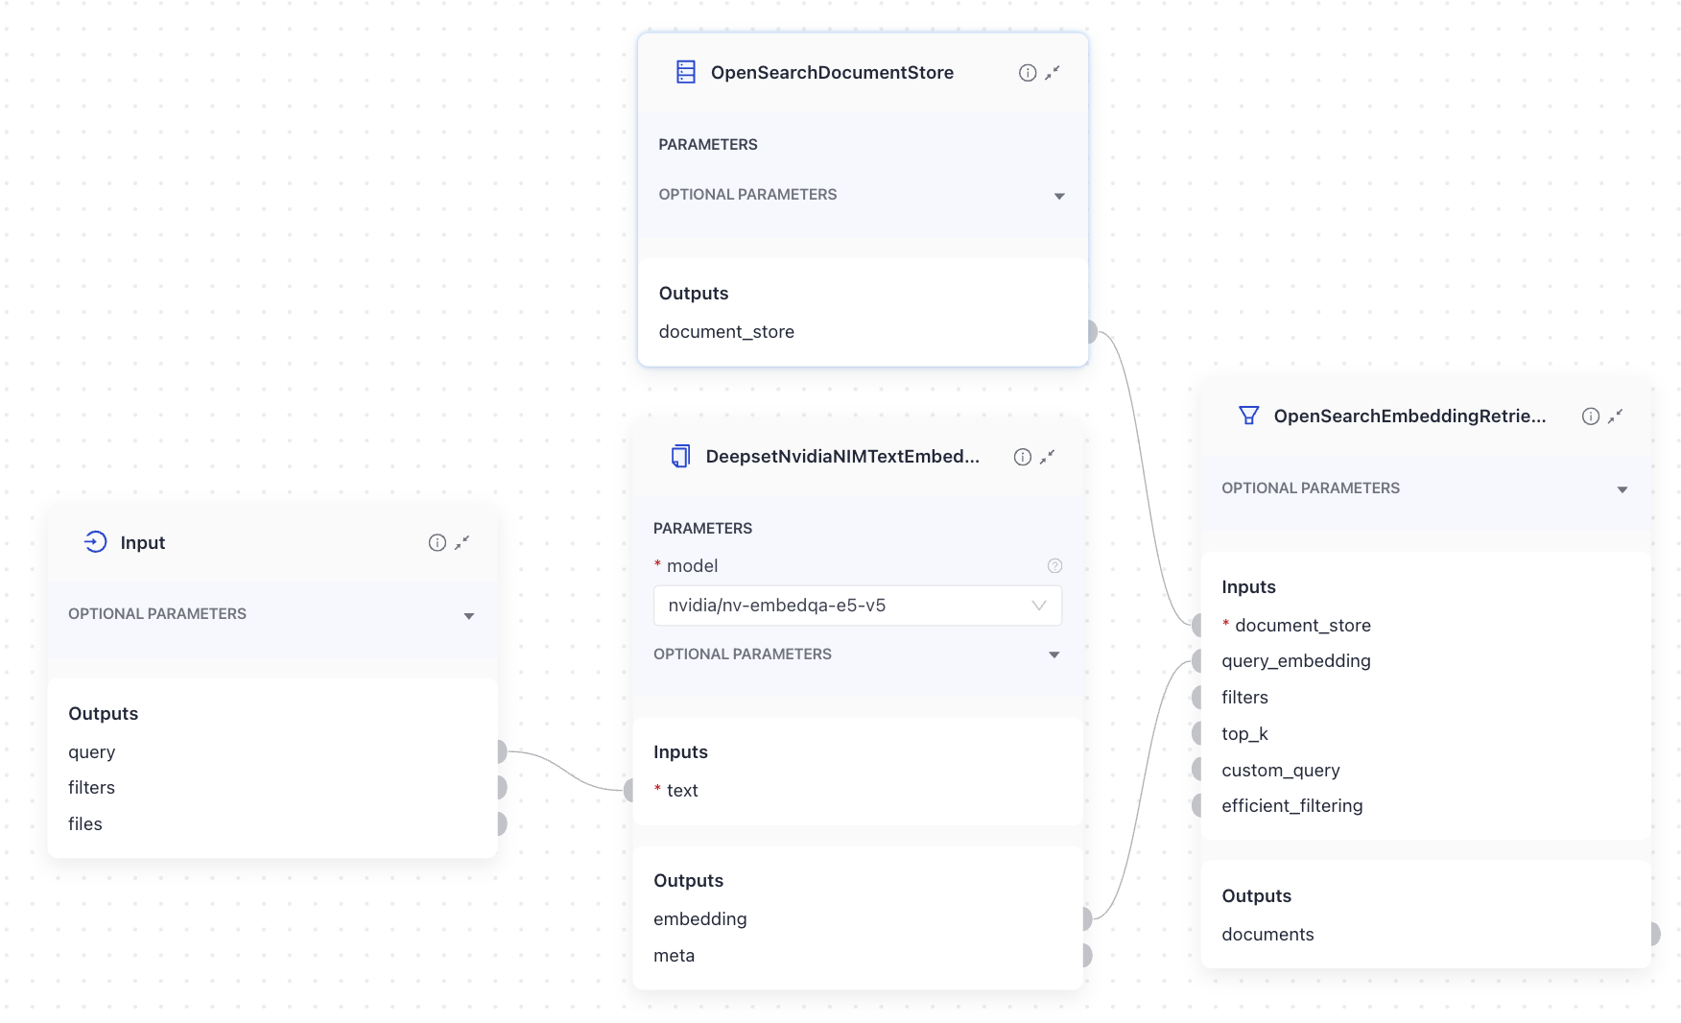Click the query_embedding input label

click(x=1296, y=660)
